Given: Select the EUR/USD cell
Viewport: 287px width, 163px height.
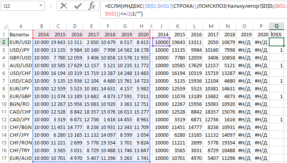Looking at the screenshot, I should coord(21,42).
